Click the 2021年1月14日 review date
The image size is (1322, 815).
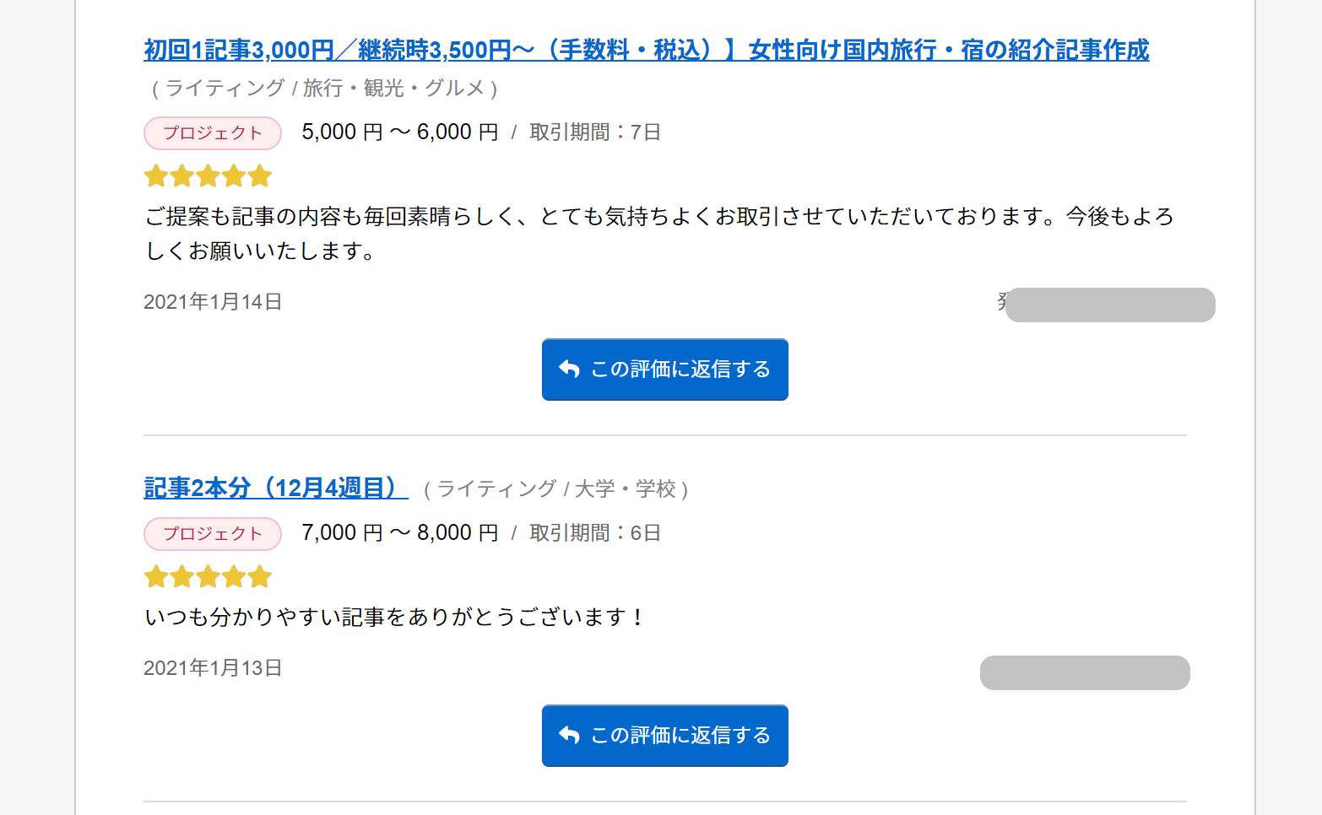213,302
